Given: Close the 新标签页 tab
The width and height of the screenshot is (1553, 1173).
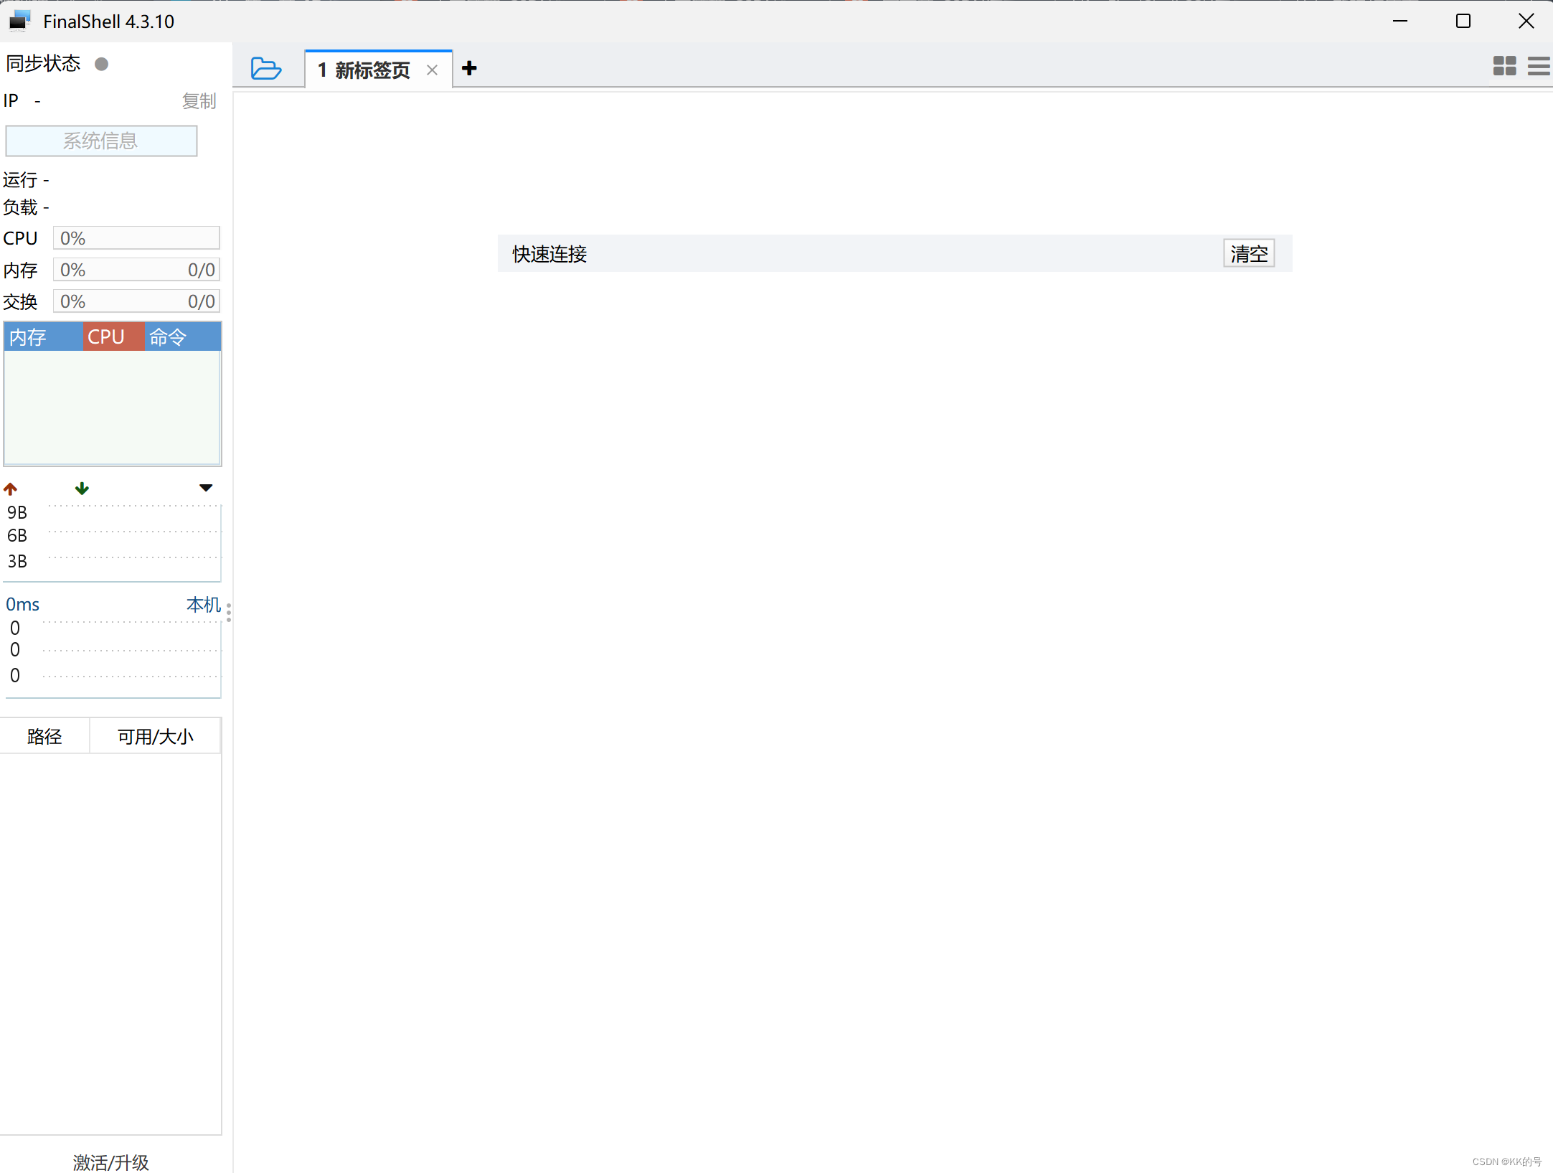Looking at the screenshot, I should 432,70.
